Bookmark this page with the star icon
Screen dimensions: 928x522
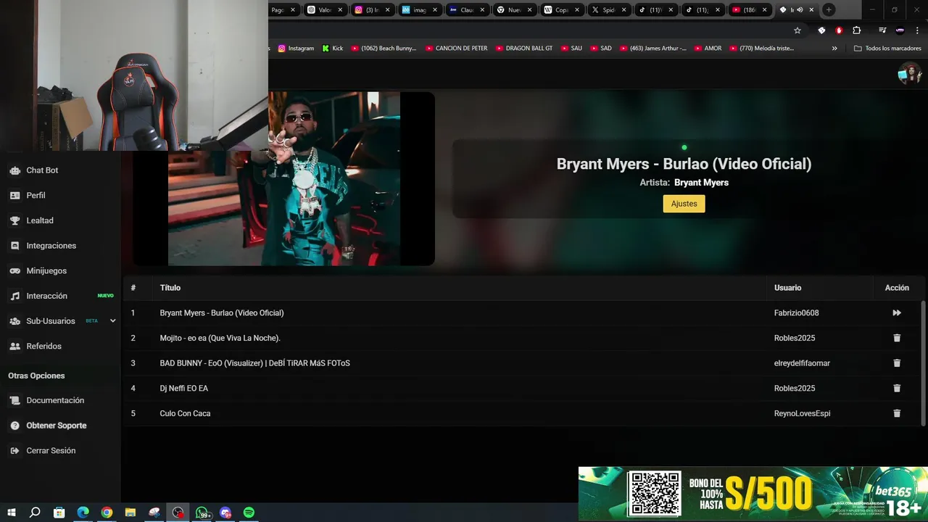click(797, 30)
